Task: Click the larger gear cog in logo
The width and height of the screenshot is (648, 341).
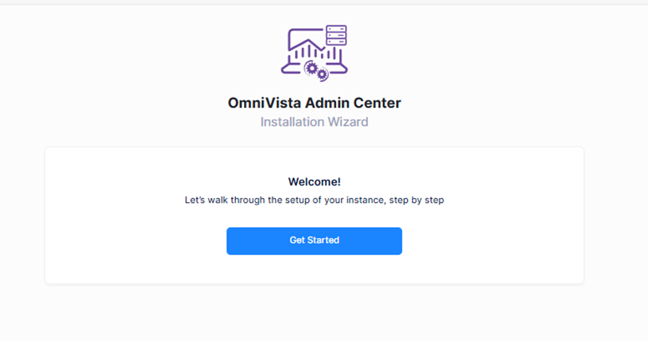Action: coord(310,67)
